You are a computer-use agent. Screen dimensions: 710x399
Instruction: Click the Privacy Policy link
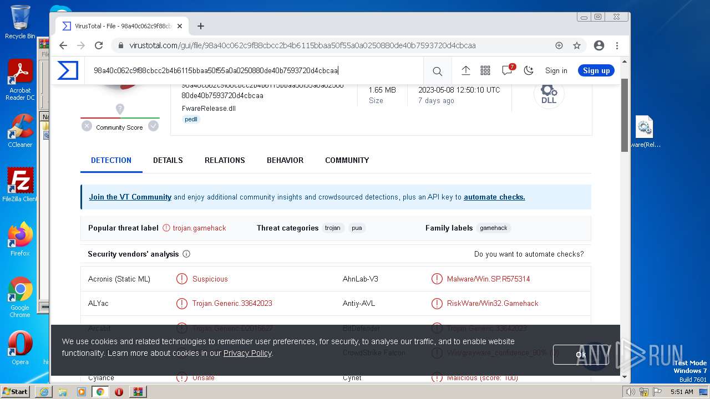click(x=247, y=353)
